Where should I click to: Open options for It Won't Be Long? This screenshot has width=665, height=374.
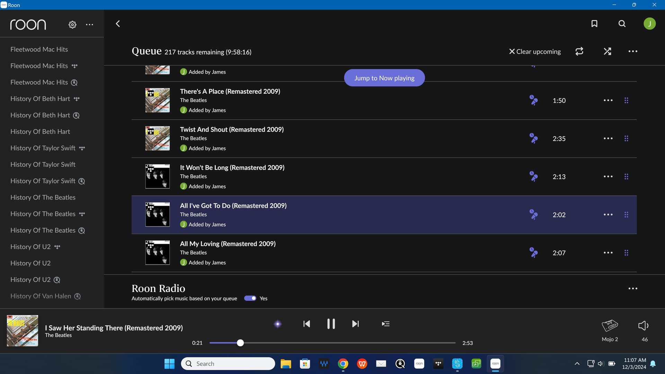pyautogui.click(x=608, y=177)
